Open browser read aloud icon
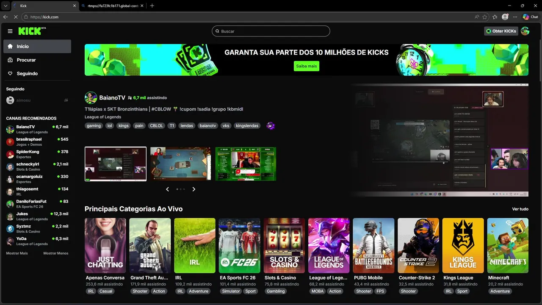This screenshot has height=305, width=542. (477, 17)
